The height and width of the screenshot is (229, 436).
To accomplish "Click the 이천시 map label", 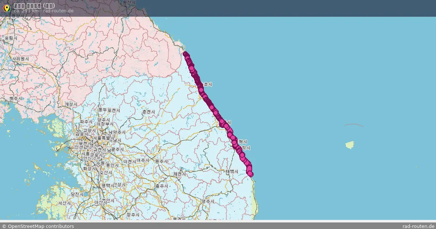I will (x=130, y=161).
